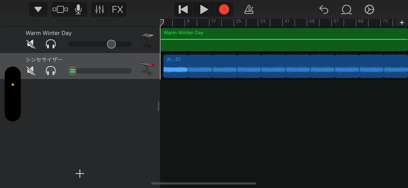Viewport: 408px width, 188px height.
Task: Select the Warm Winter Day track name
Action: click(x=49, y=33)
